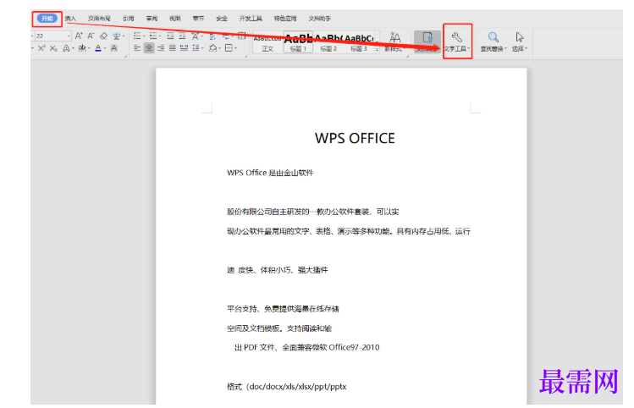Open the 插入 tab
Screen dimensions: 634x408
(x=70, y=19)
